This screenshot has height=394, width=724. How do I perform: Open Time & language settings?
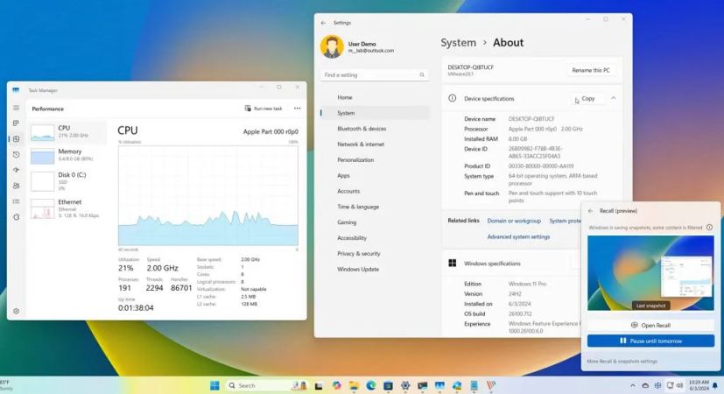point(374,207)
